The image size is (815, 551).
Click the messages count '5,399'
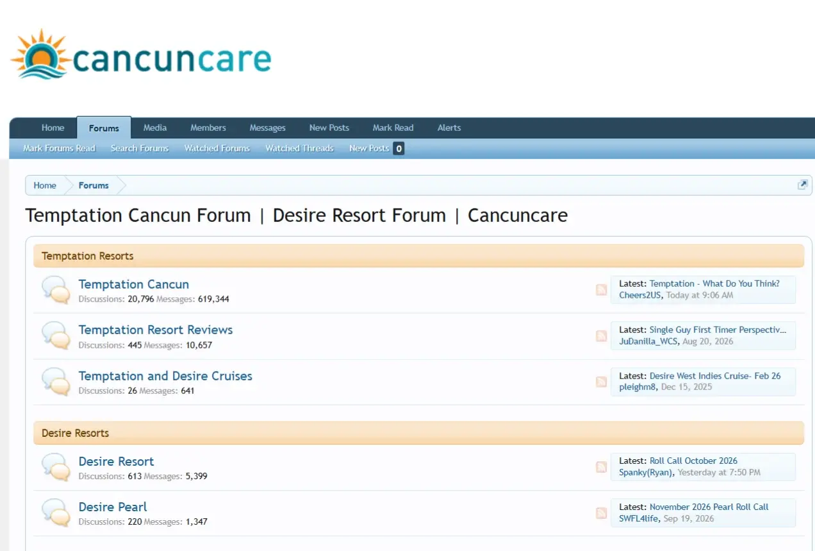point(196,476)
